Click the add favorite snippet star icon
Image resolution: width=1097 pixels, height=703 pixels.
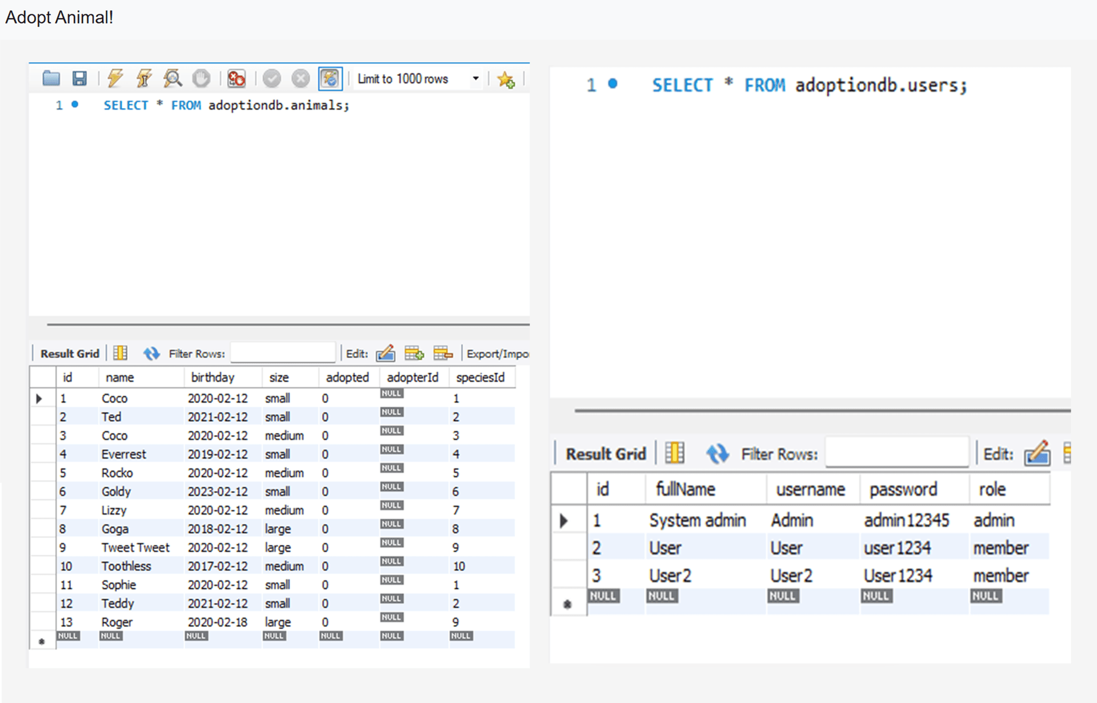pyautogui.click(x=506, y=79)
